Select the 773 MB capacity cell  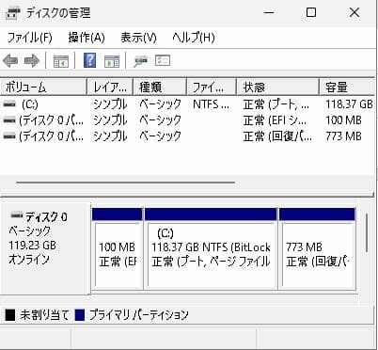[x=343, y=136]
